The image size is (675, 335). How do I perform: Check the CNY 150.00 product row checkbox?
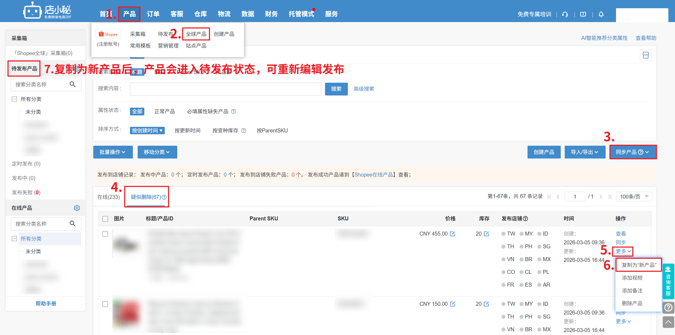(105, 304)
